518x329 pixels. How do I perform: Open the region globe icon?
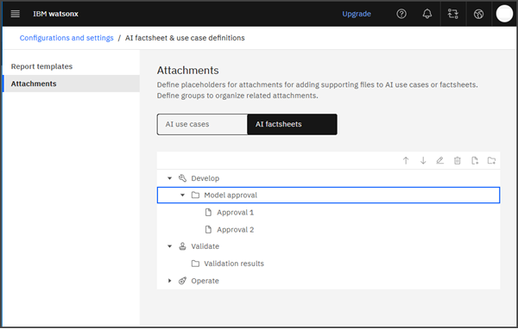[478, 14]
